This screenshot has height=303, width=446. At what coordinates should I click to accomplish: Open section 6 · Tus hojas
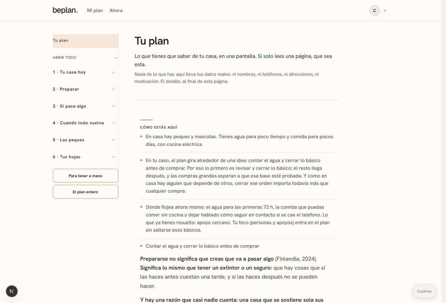[x=66, y=157]
